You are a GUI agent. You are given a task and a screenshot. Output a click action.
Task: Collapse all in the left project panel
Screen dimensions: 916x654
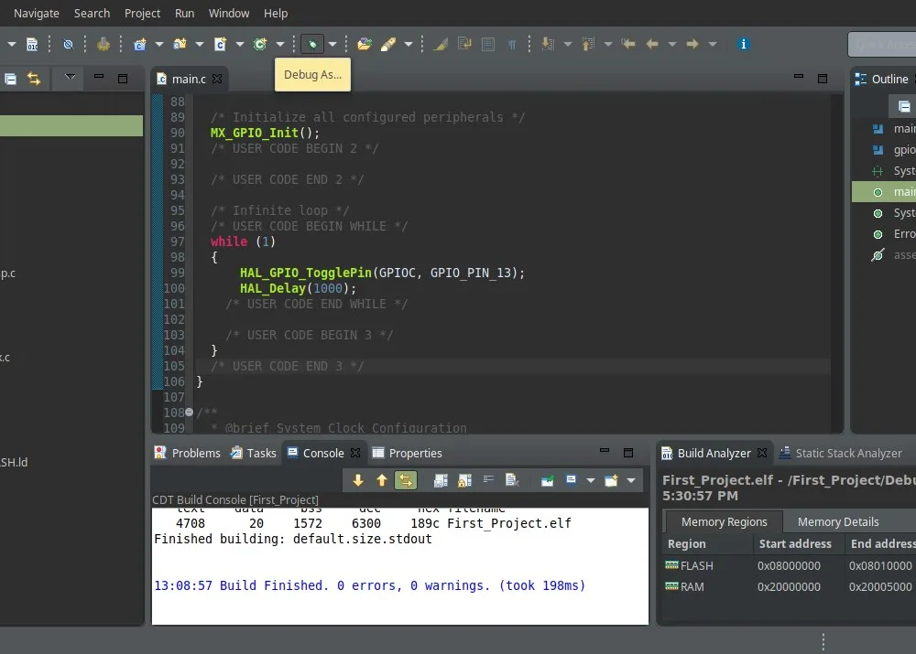(x=10, y=79)
